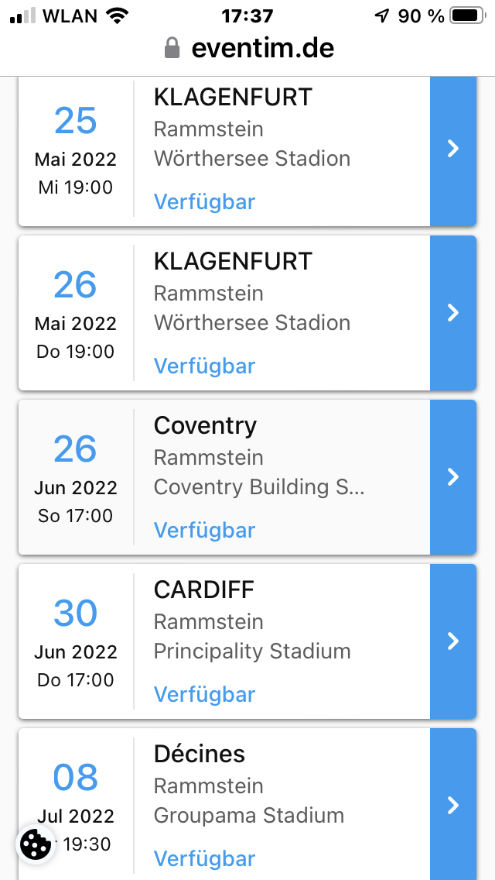Image resolution: width=495 pixels, height=880 pixels.
Task: Tap the lock icon beside eventim.de
Action: click(172, 49)
